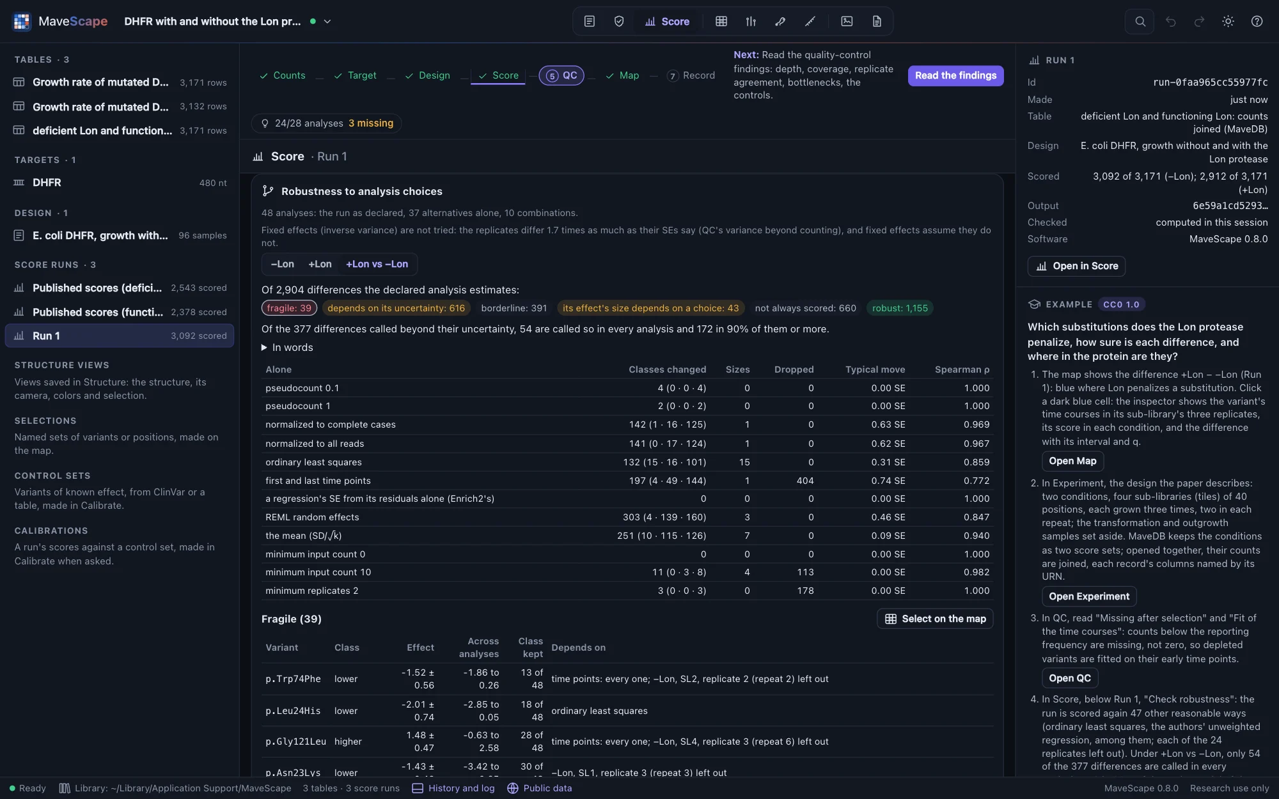Open the notes document icon in top toolbar

(589, 21)
